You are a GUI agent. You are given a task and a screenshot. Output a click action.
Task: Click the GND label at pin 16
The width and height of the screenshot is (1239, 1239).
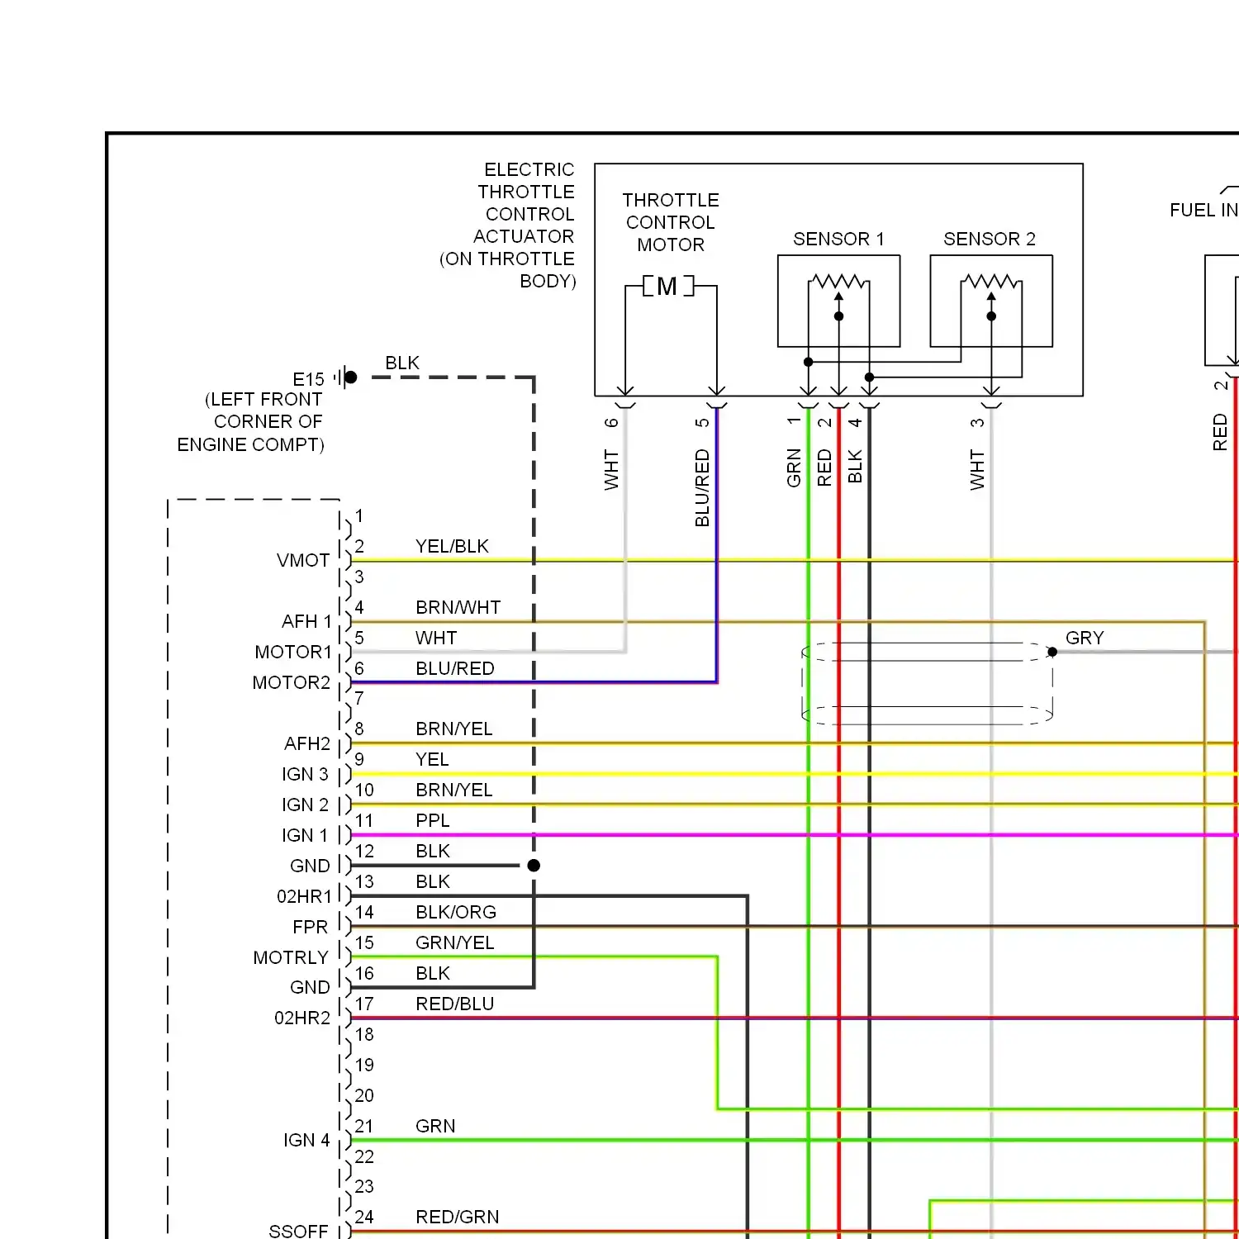[310, 987]
